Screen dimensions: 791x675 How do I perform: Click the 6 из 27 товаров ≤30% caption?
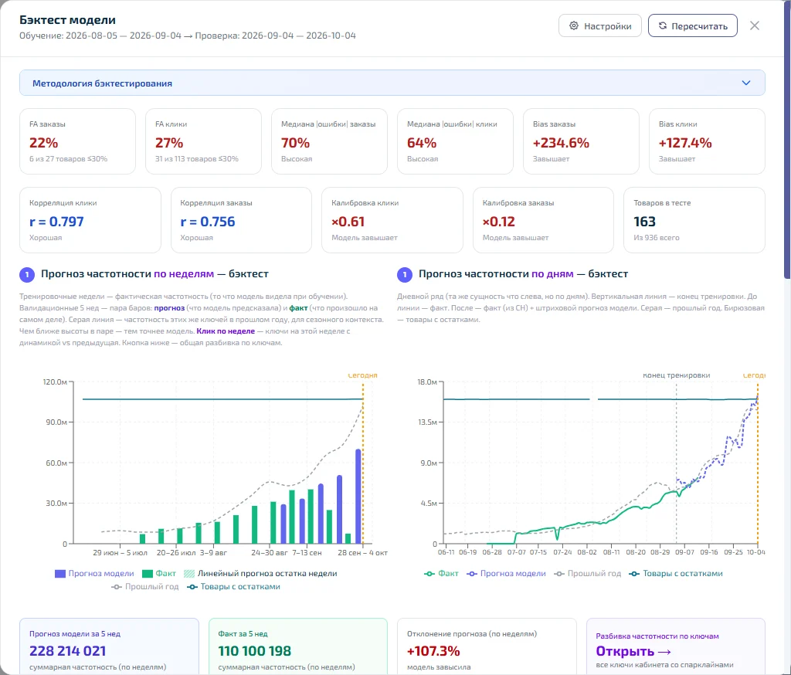[x=68, y=159]
